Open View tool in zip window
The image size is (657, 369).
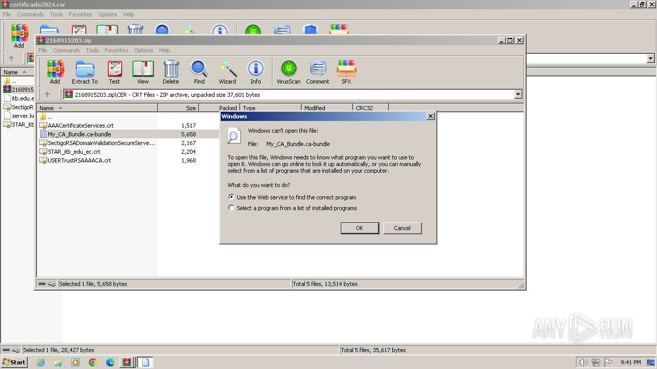pos(143,72)
